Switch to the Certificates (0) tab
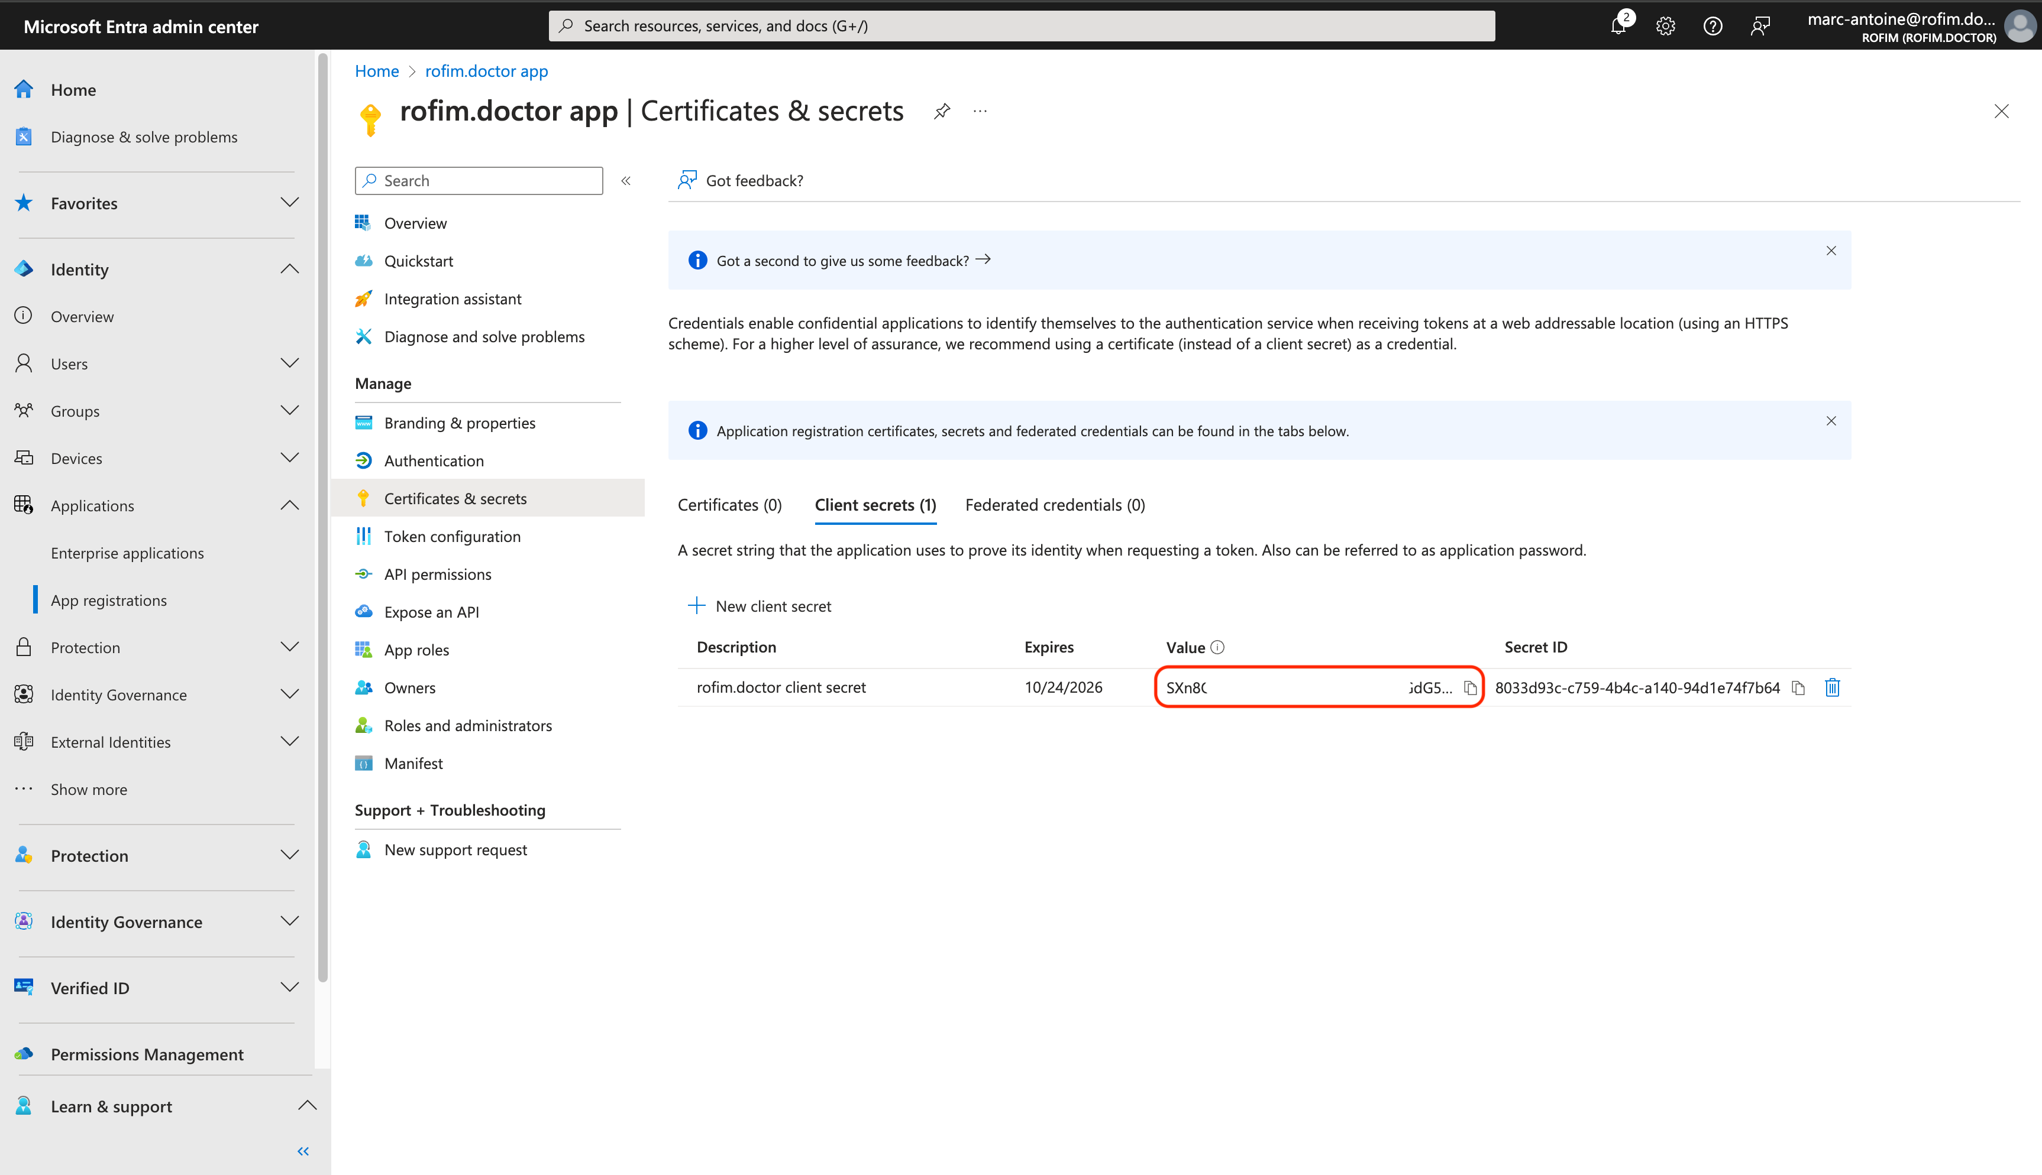The image size is (2042, 1175). click(729, 505)
